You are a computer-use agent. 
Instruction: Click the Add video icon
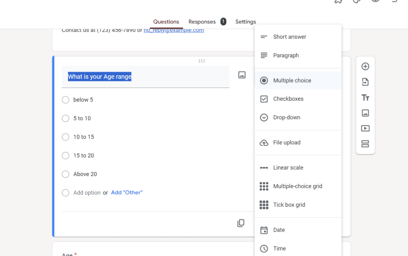[x=365, y=128]
